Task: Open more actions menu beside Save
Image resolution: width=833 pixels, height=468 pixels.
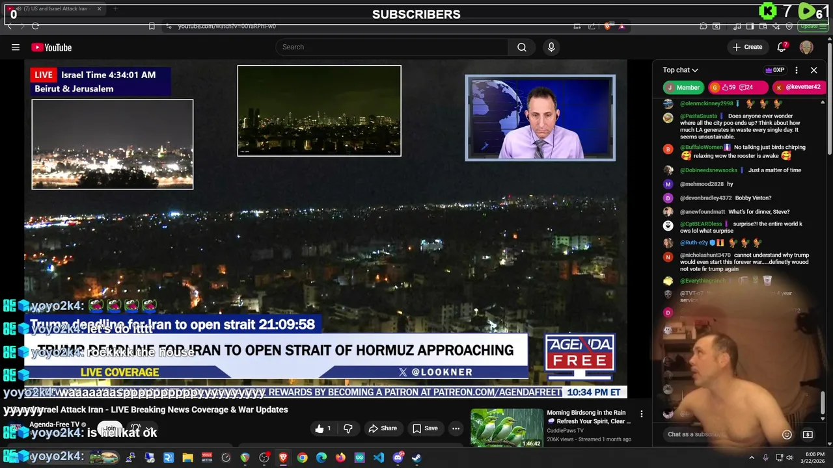Action: [456, 428]
